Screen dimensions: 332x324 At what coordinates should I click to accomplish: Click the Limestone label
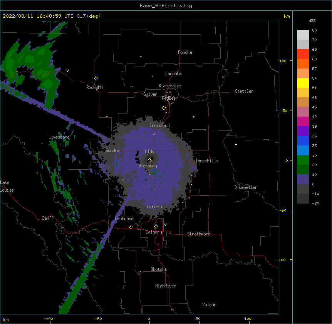pos(59,137)
